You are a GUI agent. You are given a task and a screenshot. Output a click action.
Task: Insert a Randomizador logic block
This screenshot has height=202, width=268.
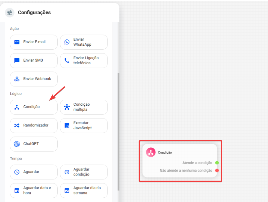pyautogui.click(x=34, y=126)
